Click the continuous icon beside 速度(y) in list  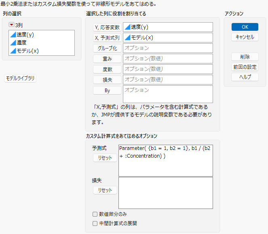[13, 34]
